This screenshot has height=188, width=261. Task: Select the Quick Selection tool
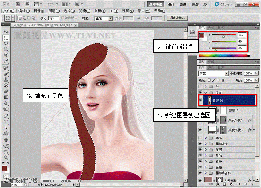pos(6,50)
